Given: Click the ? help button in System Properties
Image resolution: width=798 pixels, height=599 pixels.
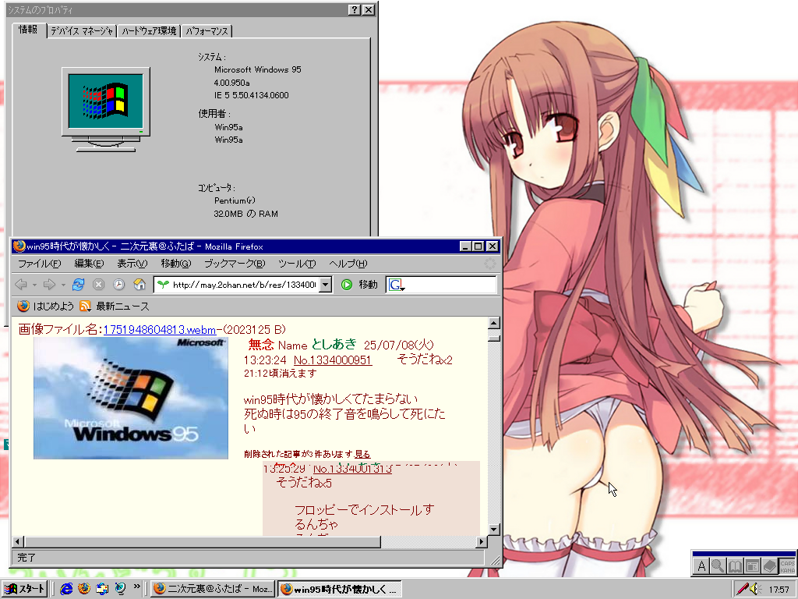Looking at the screenshot, I should [355, 9].
